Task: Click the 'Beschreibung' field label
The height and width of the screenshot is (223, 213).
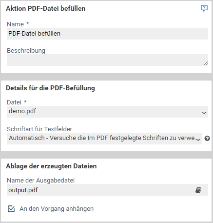Action: pos(26,51)
